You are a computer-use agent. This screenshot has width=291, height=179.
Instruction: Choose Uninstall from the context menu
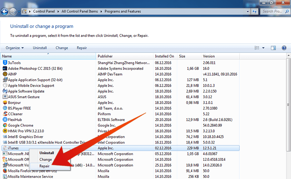point(47,153)
